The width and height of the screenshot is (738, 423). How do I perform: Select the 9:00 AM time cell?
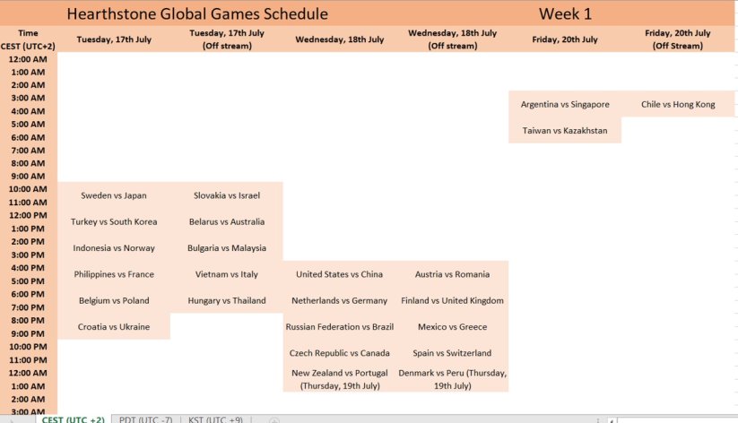28,176
